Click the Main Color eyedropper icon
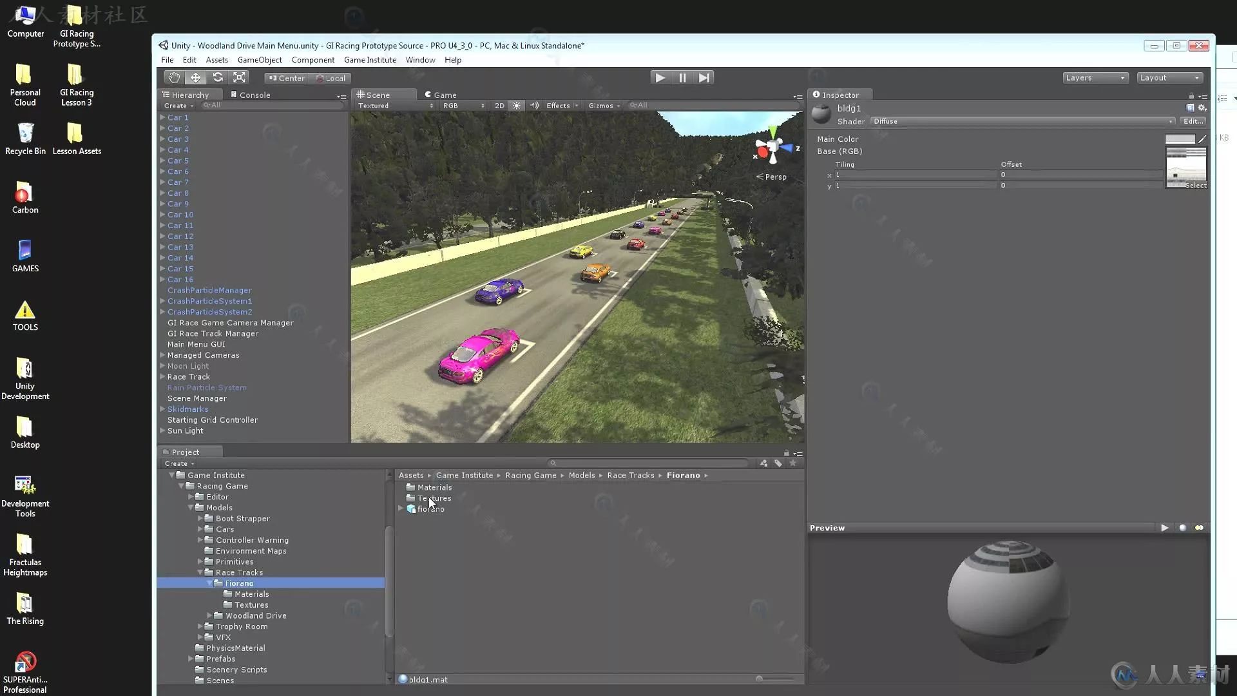Image resolution: width=1237 pixels, height=696 pixels. tap(1202, 139)
